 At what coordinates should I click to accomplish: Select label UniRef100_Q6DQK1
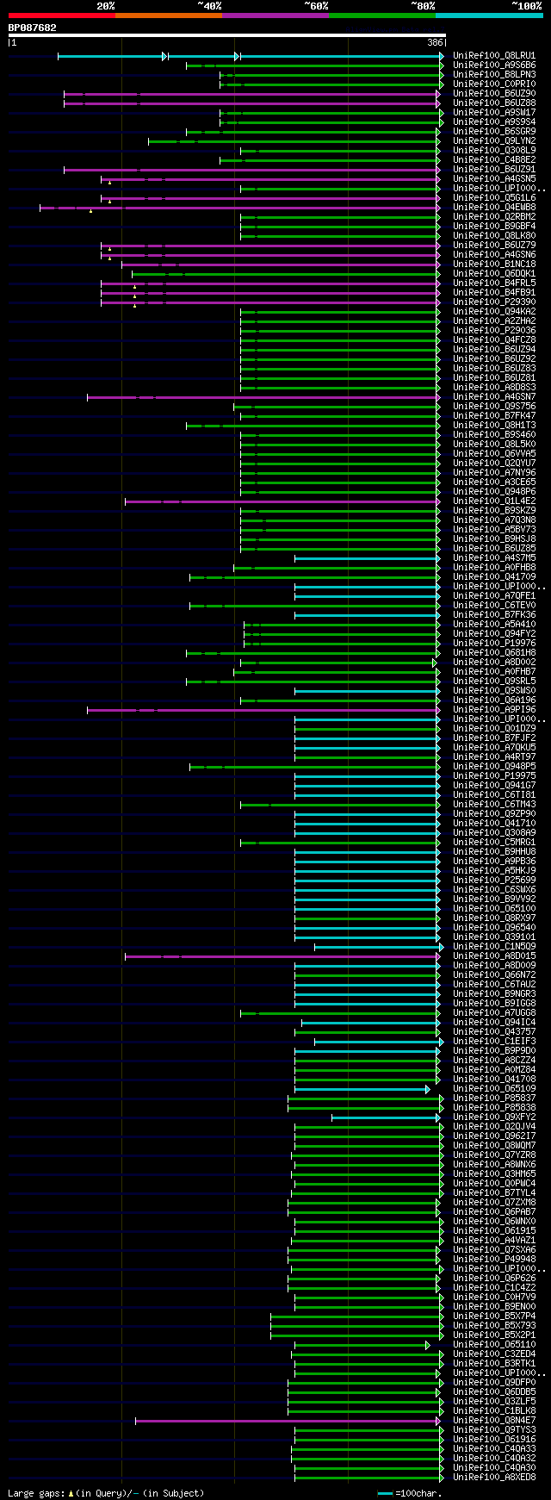click(x=494, y=274)
